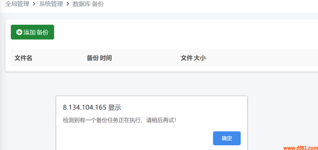Click blank space inside the alert beside 确定
The height and width of the screenshot is (150, 318).
[134, 138]
